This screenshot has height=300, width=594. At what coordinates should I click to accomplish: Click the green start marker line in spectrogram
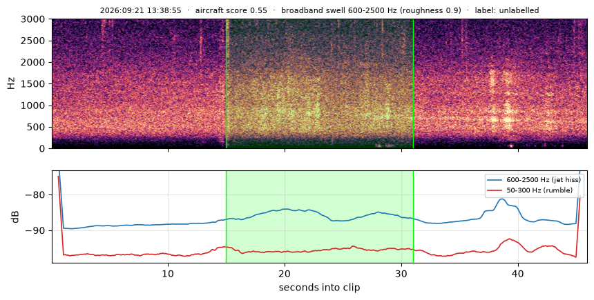click(226, 83)
